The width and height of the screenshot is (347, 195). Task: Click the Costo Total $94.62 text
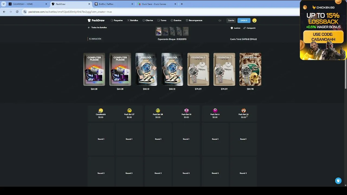pos(243,39)
